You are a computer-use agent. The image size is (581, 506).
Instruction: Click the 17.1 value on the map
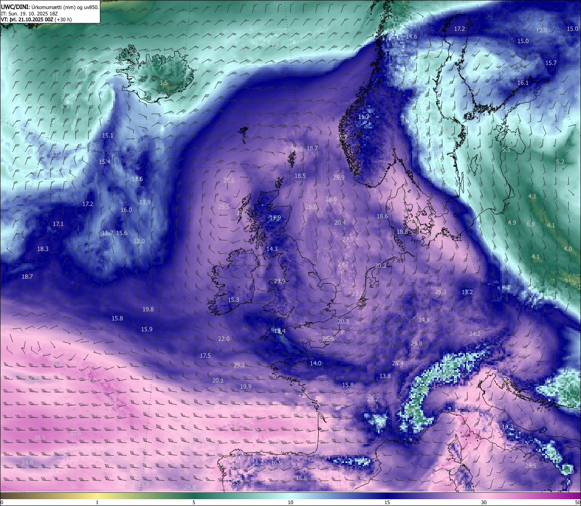pos(58,224)
